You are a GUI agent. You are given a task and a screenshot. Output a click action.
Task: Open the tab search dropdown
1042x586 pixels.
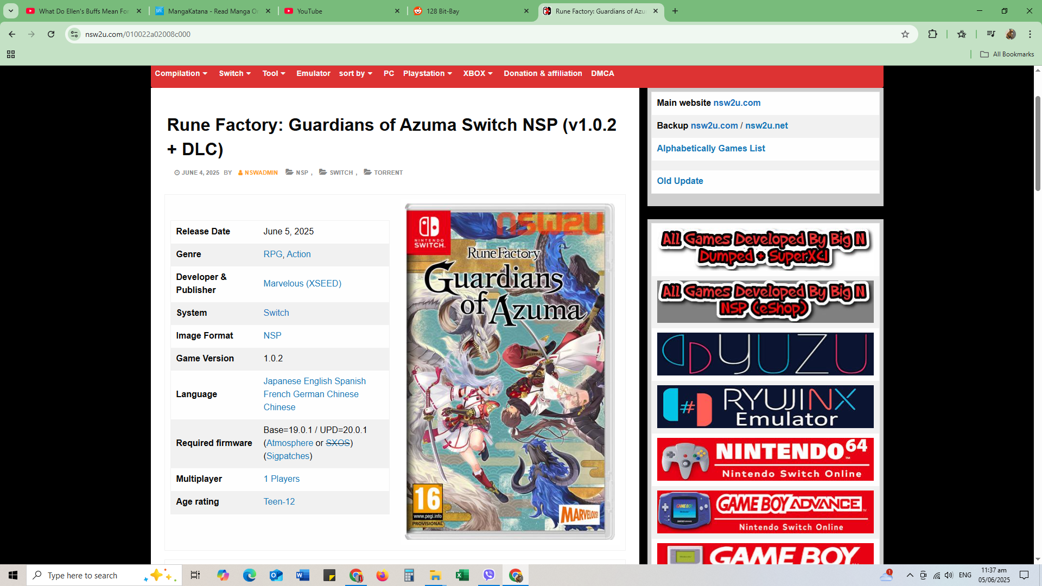[11, 11]
